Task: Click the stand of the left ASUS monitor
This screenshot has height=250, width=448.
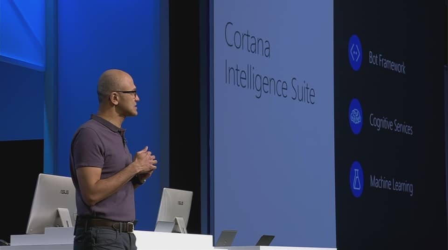Action: pos(64,219)
